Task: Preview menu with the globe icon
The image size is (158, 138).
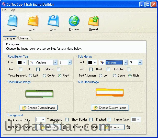Action: [x=74, y=21]
